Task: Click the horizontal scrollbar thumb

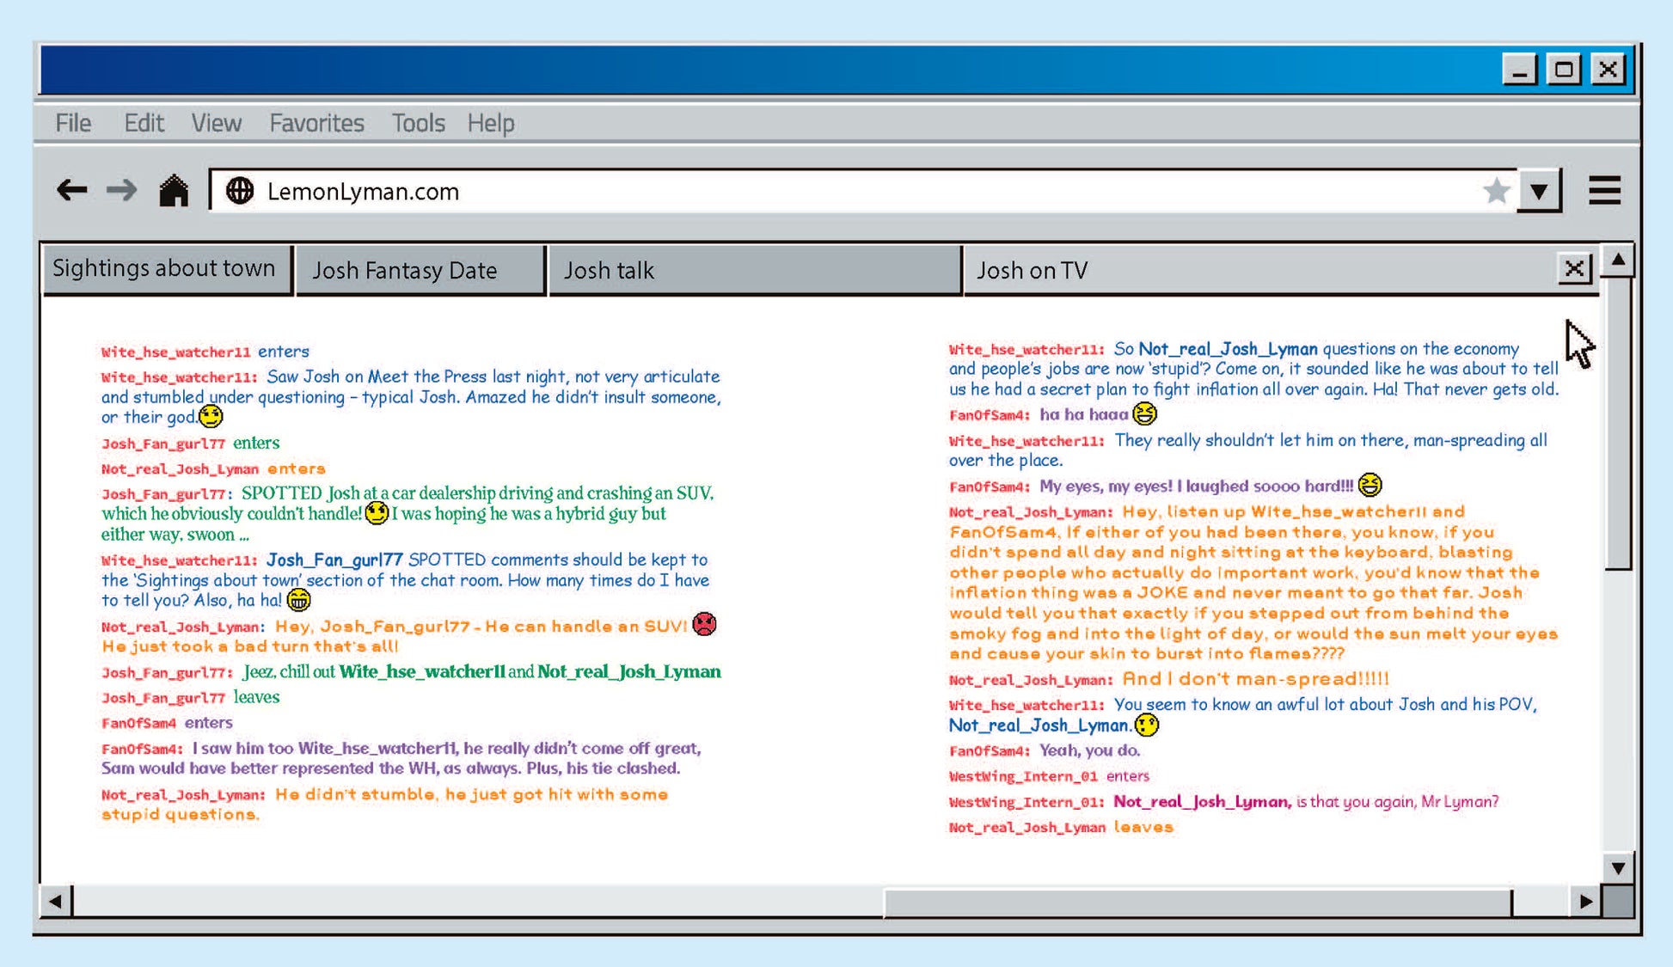Action: click(x=1198, y=902)
